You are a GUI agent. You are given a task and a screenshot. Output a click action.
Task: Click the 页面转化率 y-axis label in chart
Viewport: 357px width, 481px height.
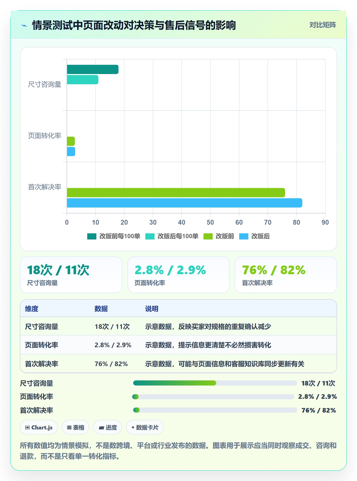[x=45, y=136]
